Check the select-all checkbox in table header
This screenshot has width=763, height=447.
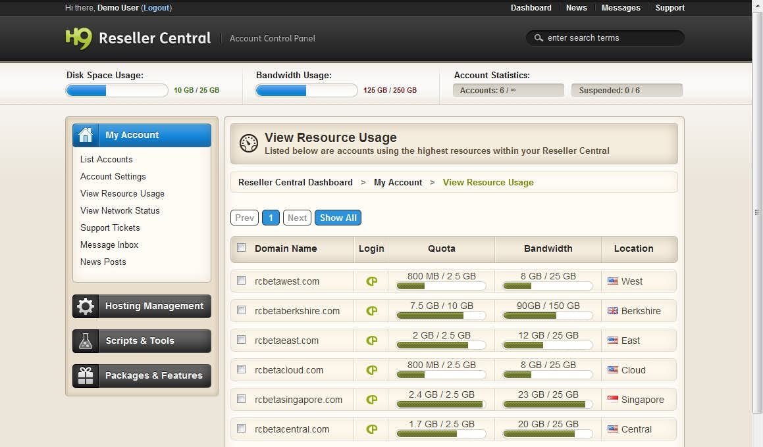point(242,248)
